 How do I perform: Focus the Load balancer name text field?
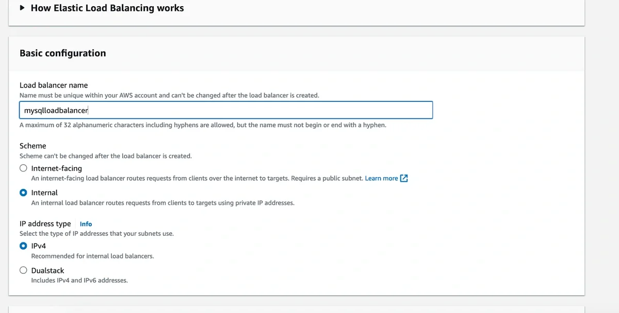(x=226, y=110)
